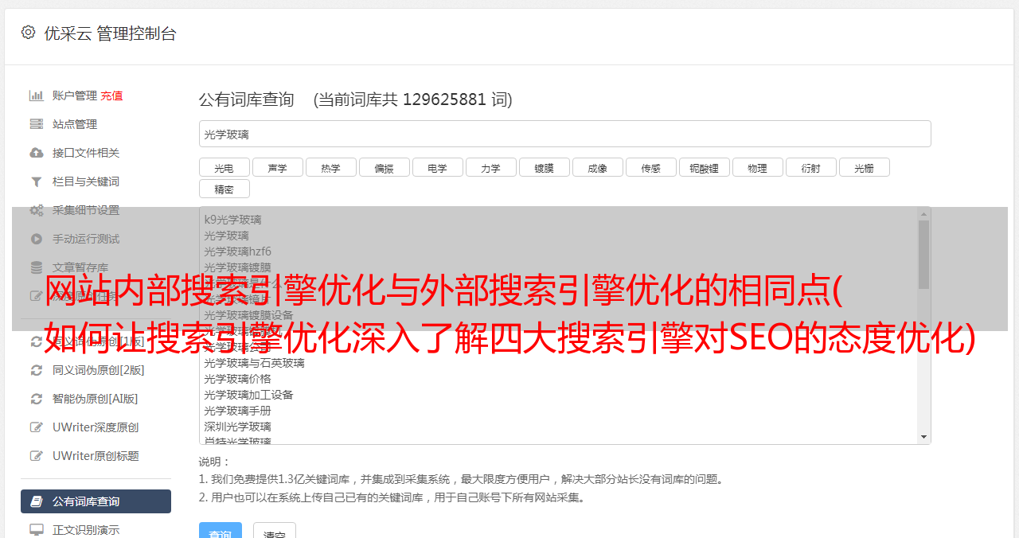Screen dimensions: 1019x538
Task: Select the 智能伪原创[AI版] refresh icon
Action: 37,399
